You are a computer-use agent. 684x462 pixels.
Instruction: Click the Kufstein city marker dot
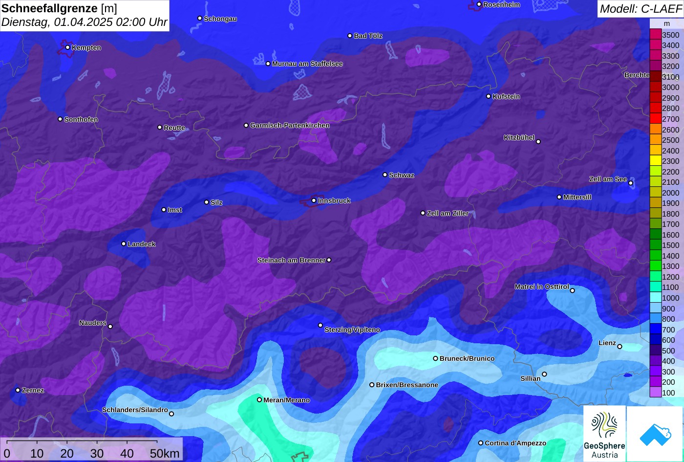pyautogui.click(x=489, y=96)
